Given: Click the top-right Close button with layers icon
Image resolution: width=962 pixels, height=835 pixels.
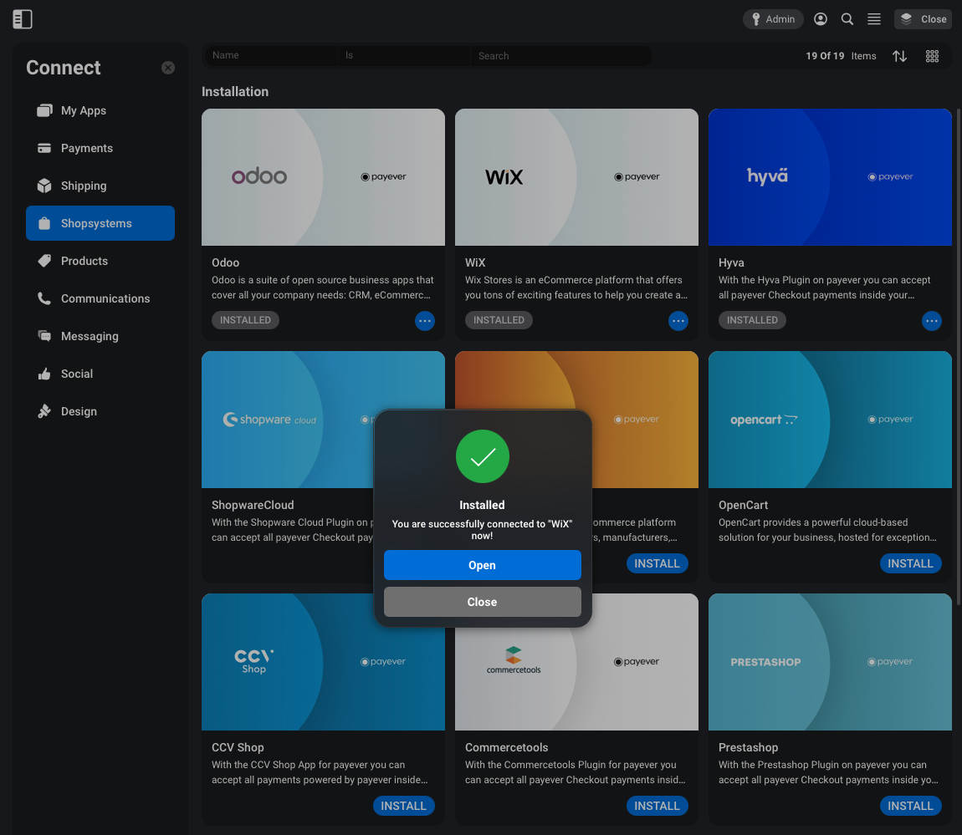Looking at the screenshot, I should (924, 19).
